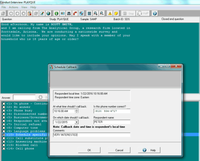Click the binoculars search icon
Viewport: 200px width, 161px height.
pyautogui.click(x=69, y=13)
